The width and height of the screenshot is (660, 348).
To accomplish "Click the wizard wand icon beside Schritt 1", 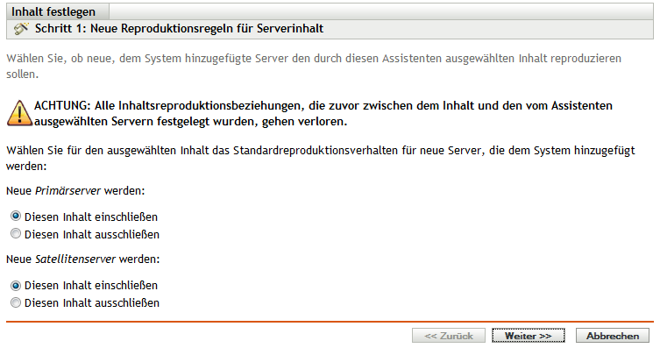I will coord(21,29).
